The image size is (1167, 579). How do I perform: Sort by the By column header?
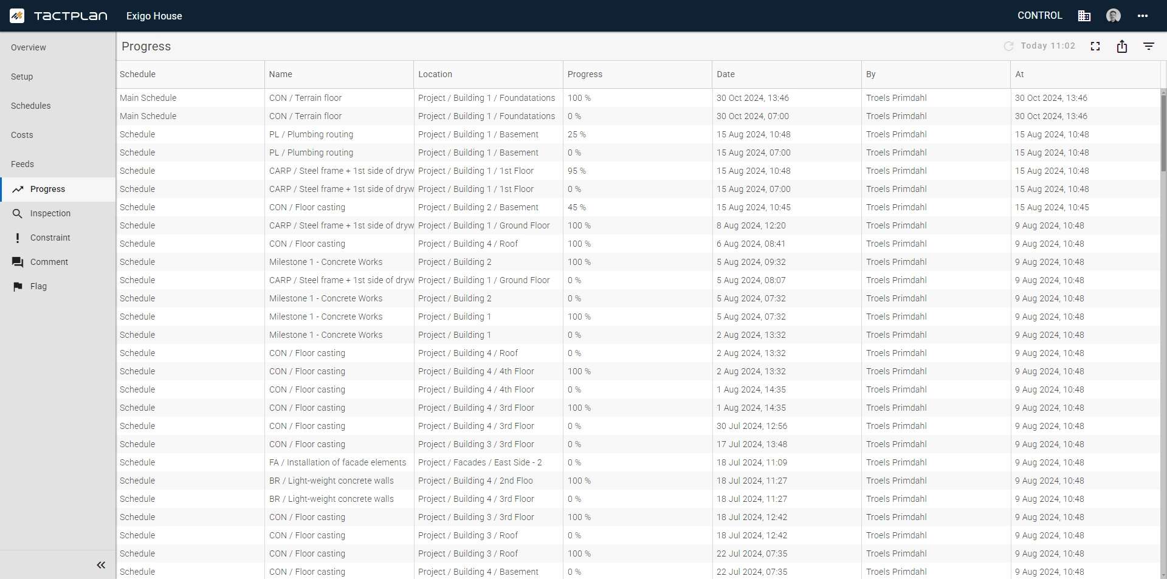[x=936, y=74]
